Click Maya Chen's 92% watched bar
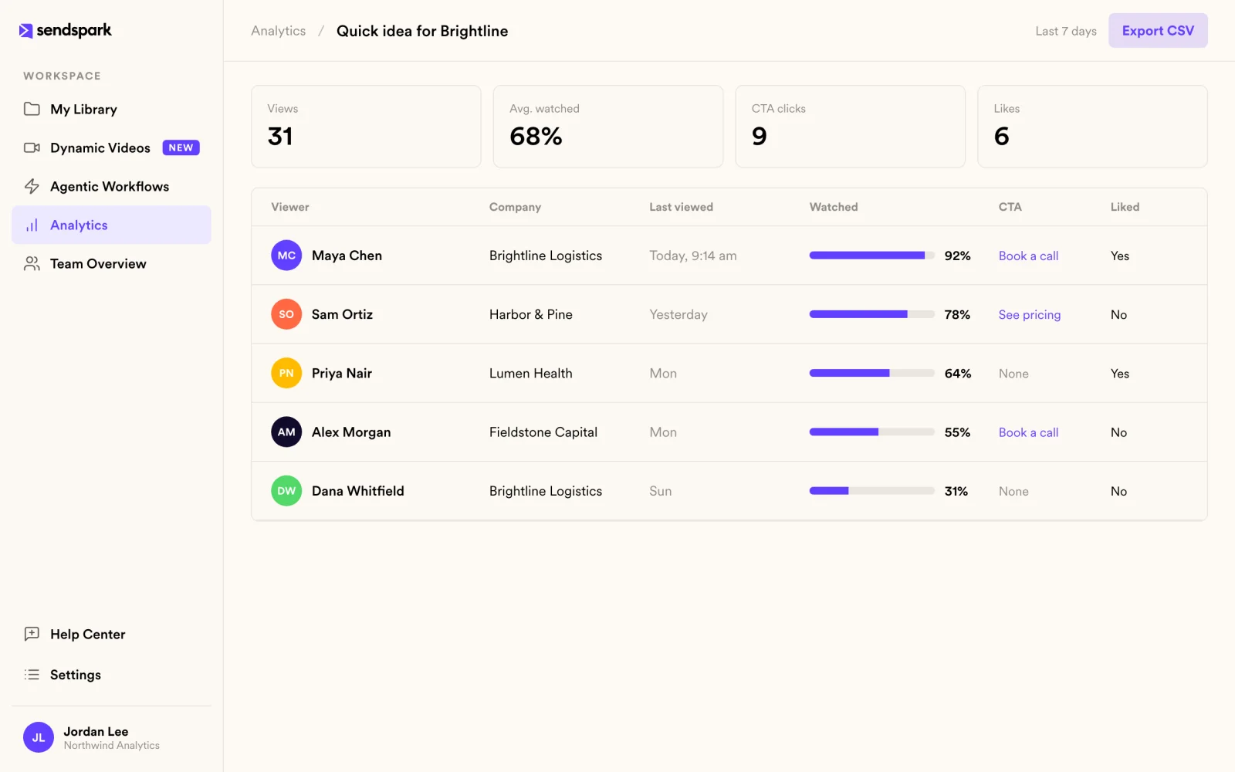 [x=872, y=256]
